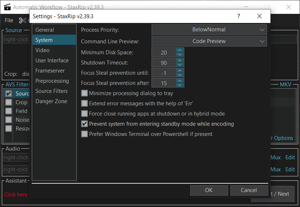This screenshot has height=207, width=300.
Task: Uncheck the Source filter in AVS Filters
Action: 8,93
